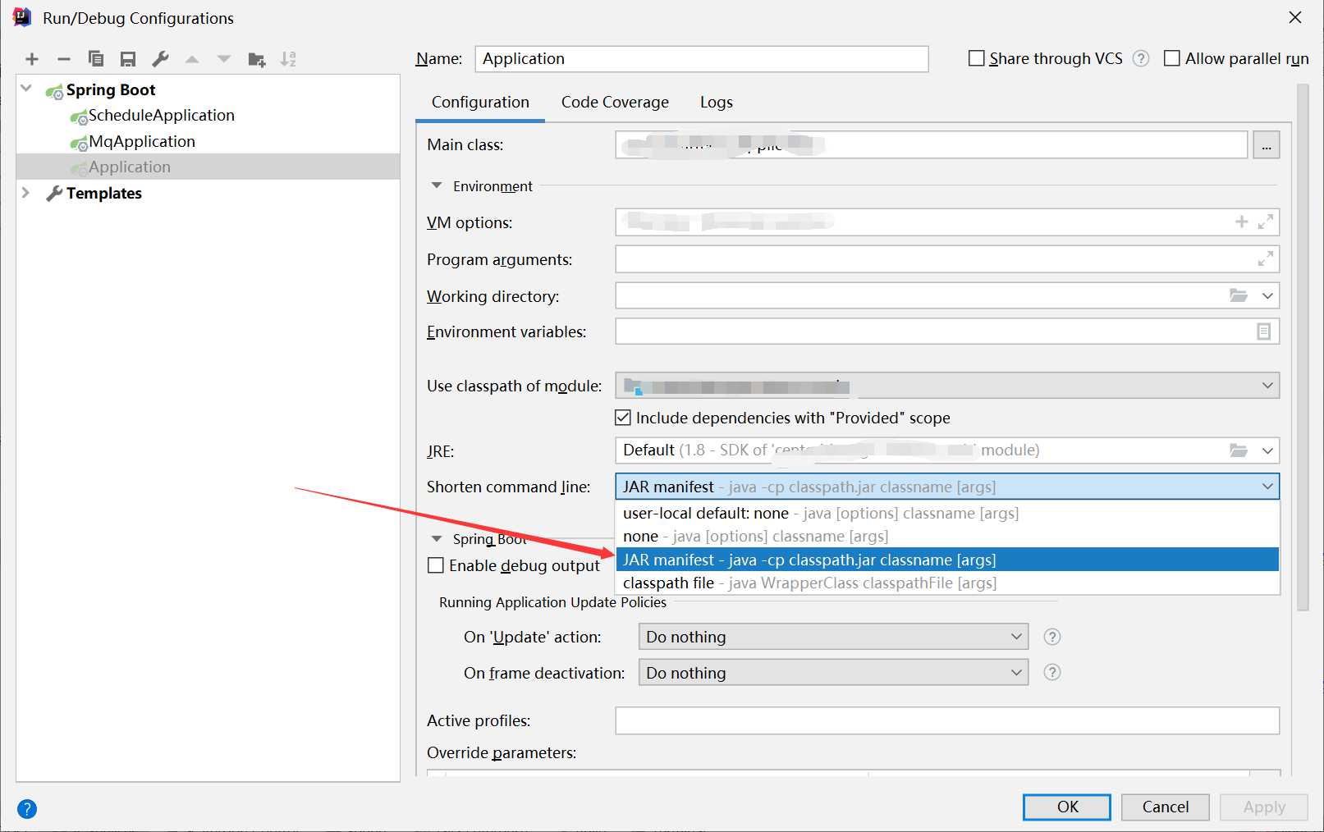This screenshot has height=832, width=1324.
Task: Add VM option with plus icon
Action: point(1242,222)
